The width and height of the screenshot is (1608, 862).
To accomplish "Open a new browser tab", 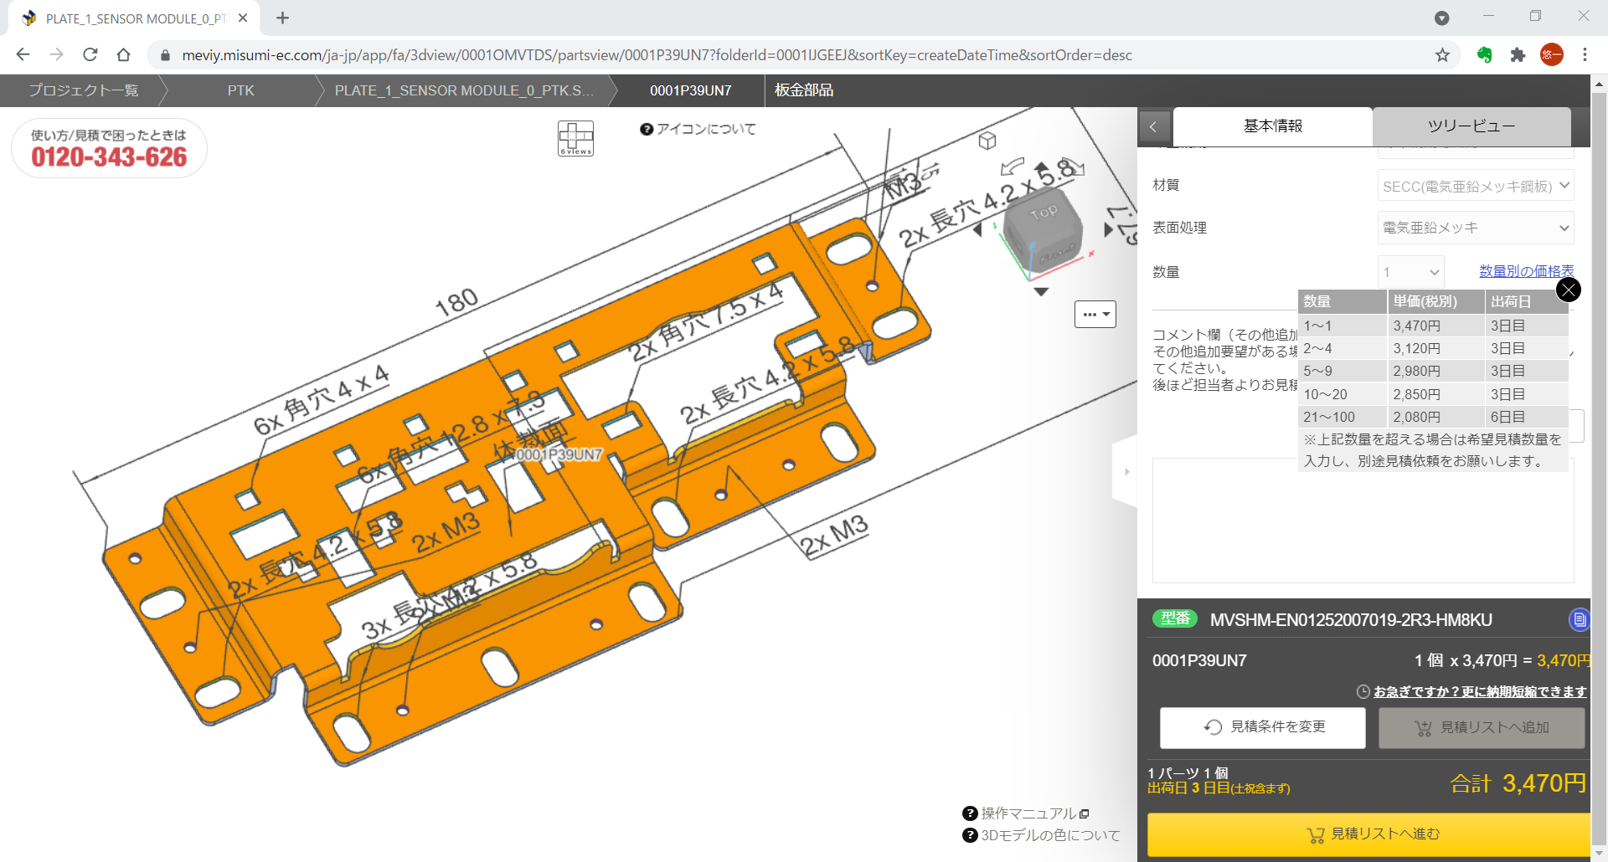I will coord(282,18).
